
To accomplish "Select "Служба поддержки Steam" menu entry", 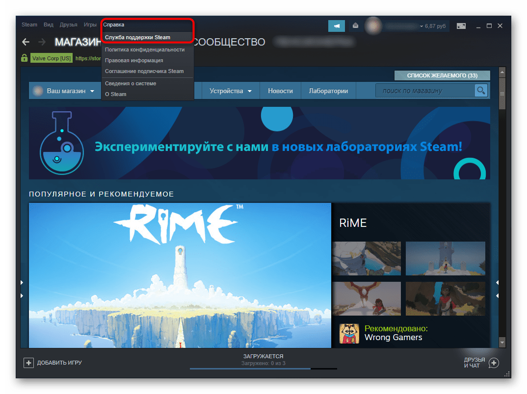I will click(x=137, y=37).
